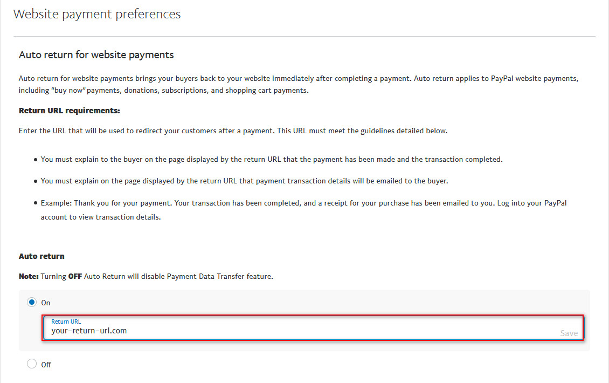
Task: Click the 'Payment Data Transfer feature' text
Action: [219, 276]
